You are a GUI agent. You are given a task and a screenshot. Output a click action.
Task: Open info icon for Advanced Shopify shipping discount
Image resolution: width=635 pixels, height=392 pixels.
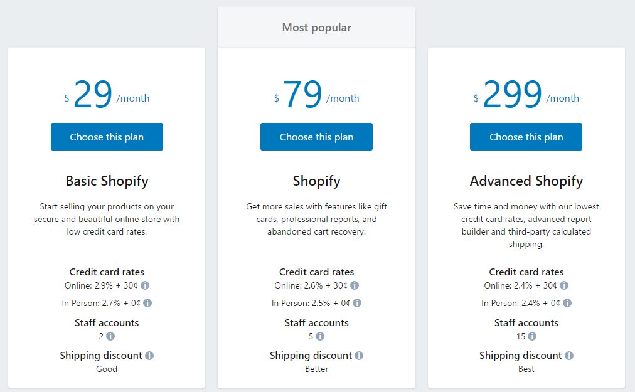569,356
